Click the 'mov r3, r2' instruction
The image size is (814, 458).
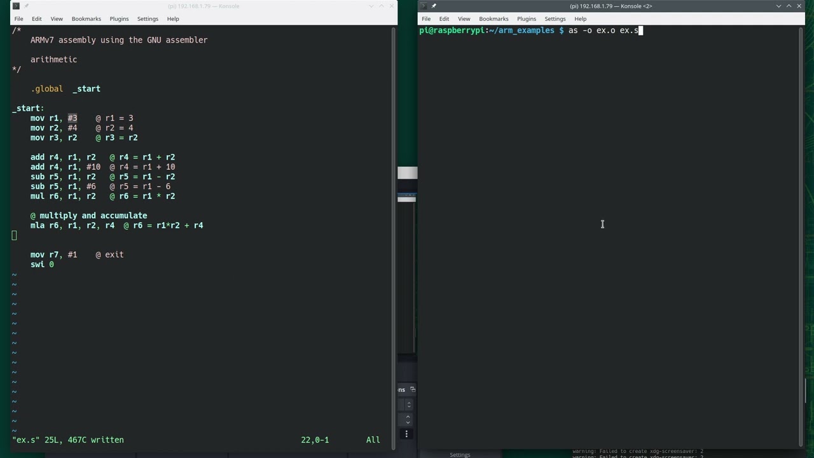(x=53, y=137)
